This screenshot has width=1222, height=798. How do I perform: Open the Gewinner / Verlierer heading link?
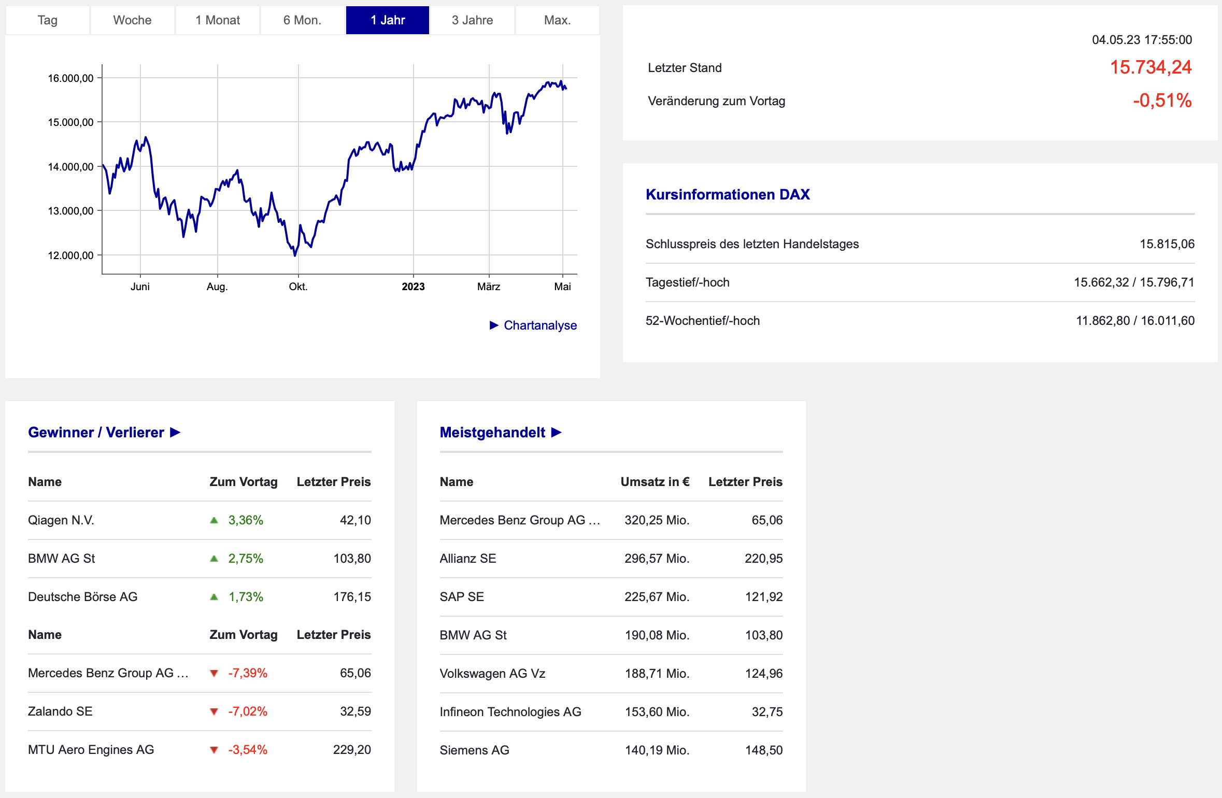click(x=96, y=432)
